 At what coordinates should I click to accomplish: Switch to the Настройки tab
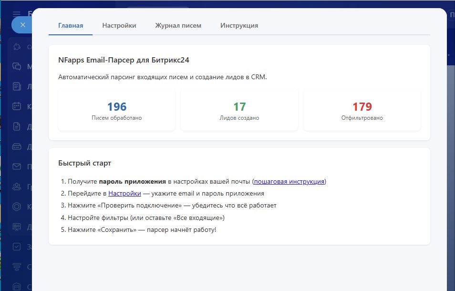[x=119, y=26]
